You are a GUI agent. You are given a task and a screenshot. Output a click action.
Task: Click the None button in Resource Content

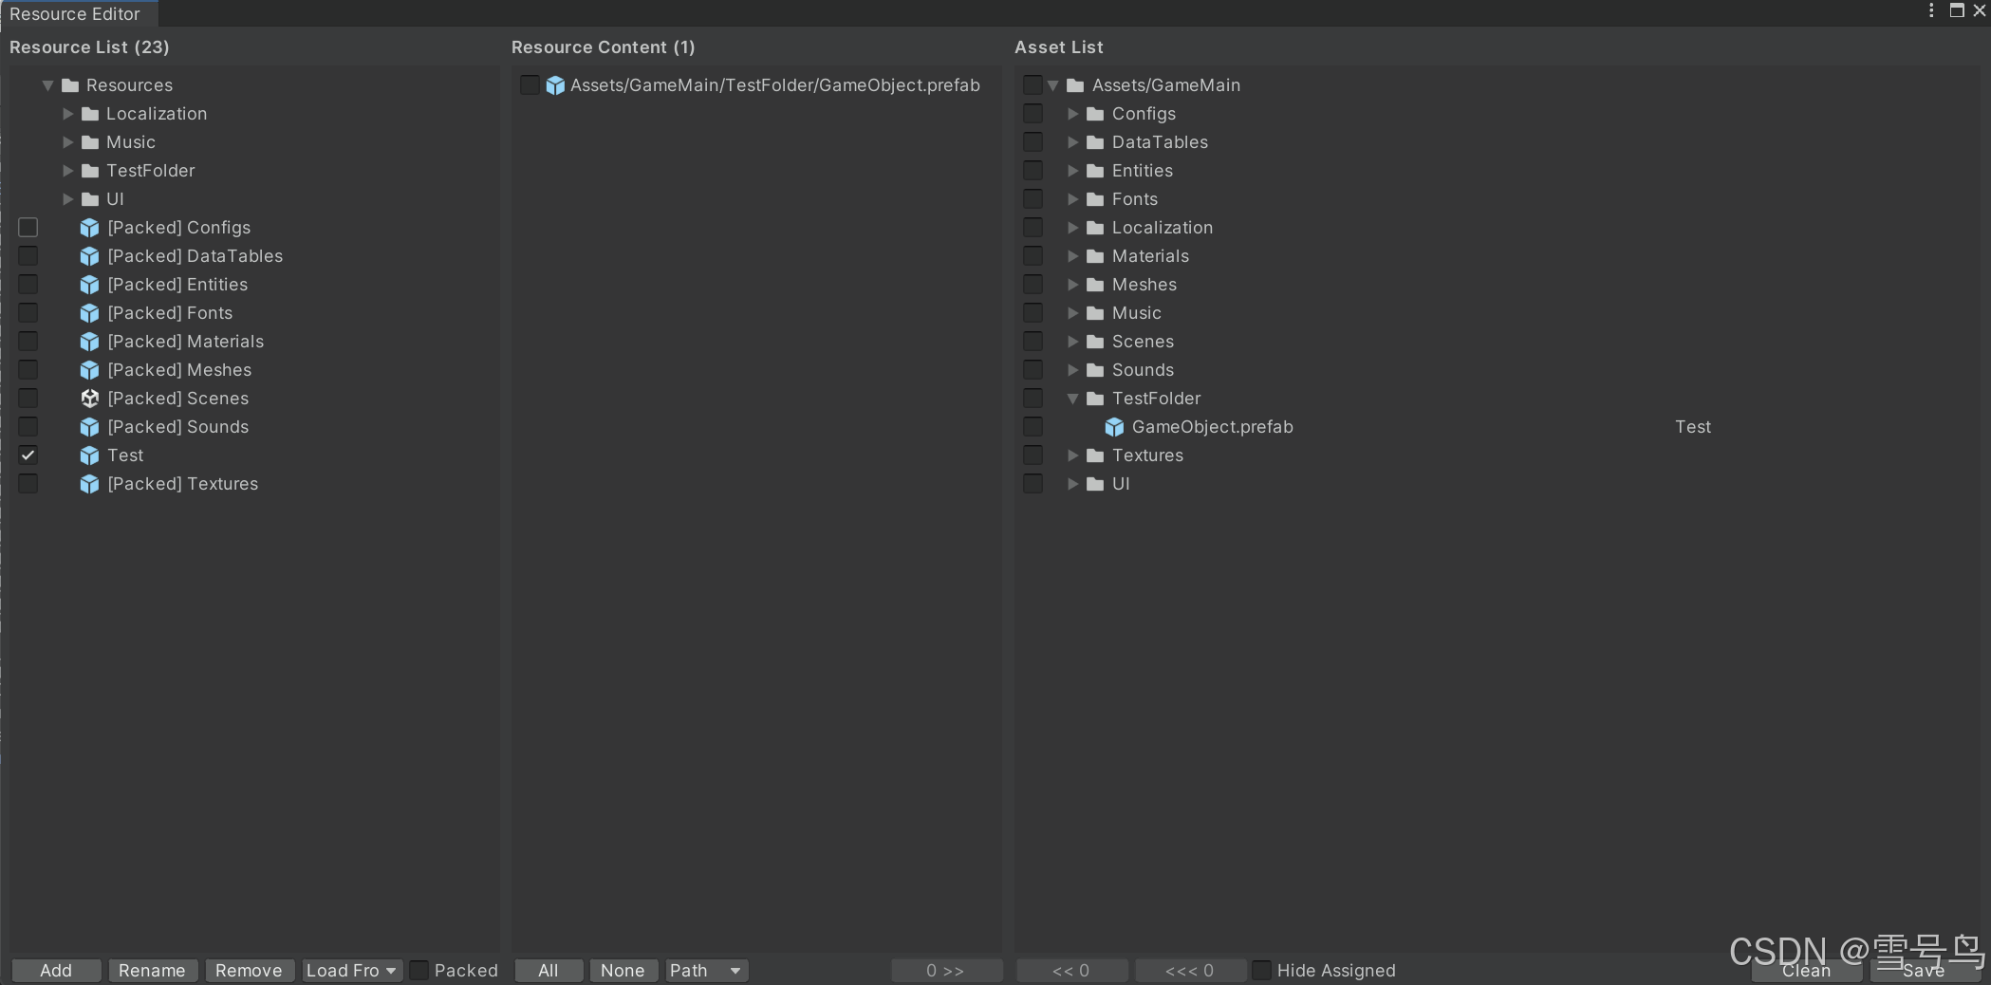tap(623, 970)
